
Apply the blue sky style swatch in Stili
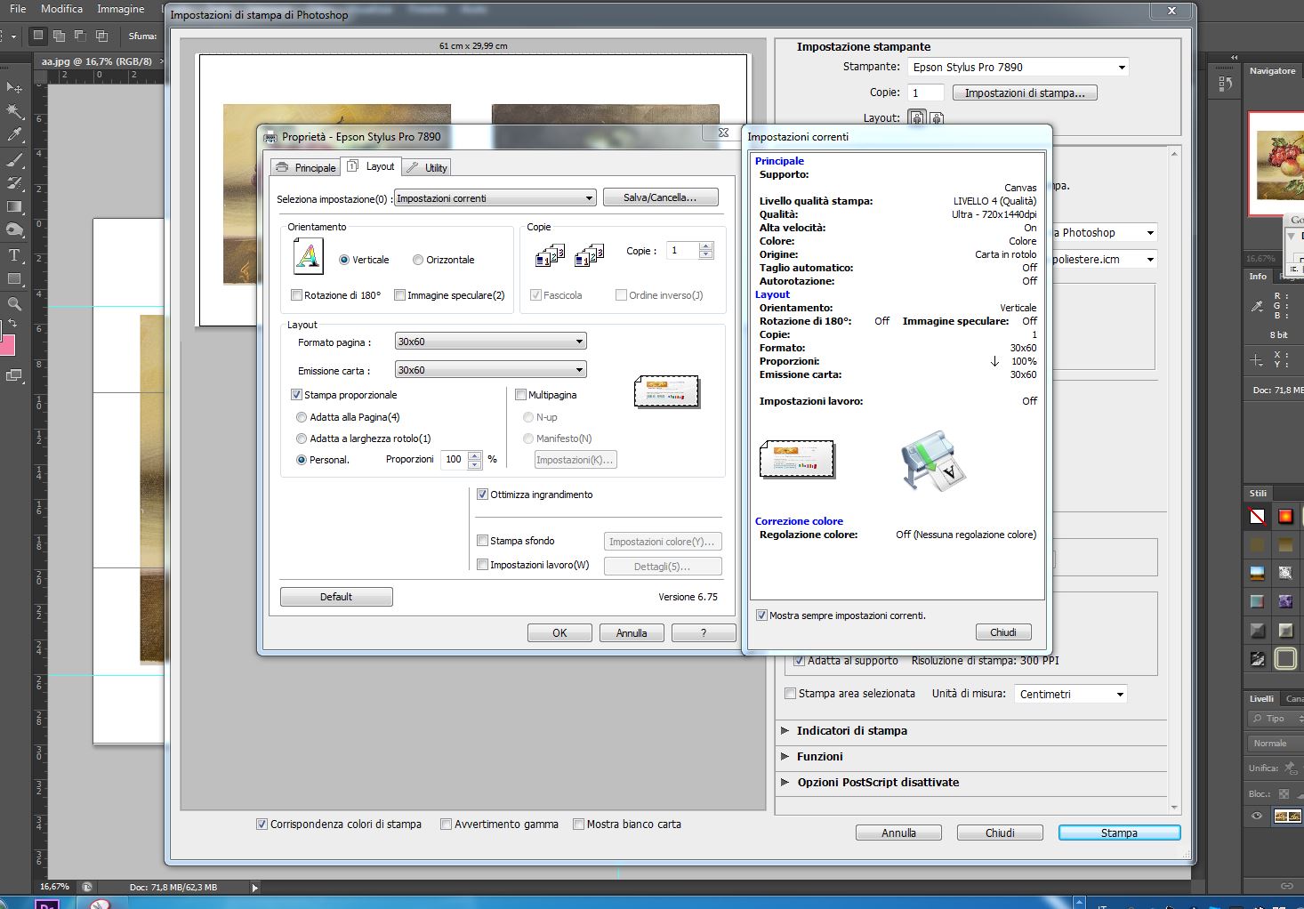(x=1257, y=573)
